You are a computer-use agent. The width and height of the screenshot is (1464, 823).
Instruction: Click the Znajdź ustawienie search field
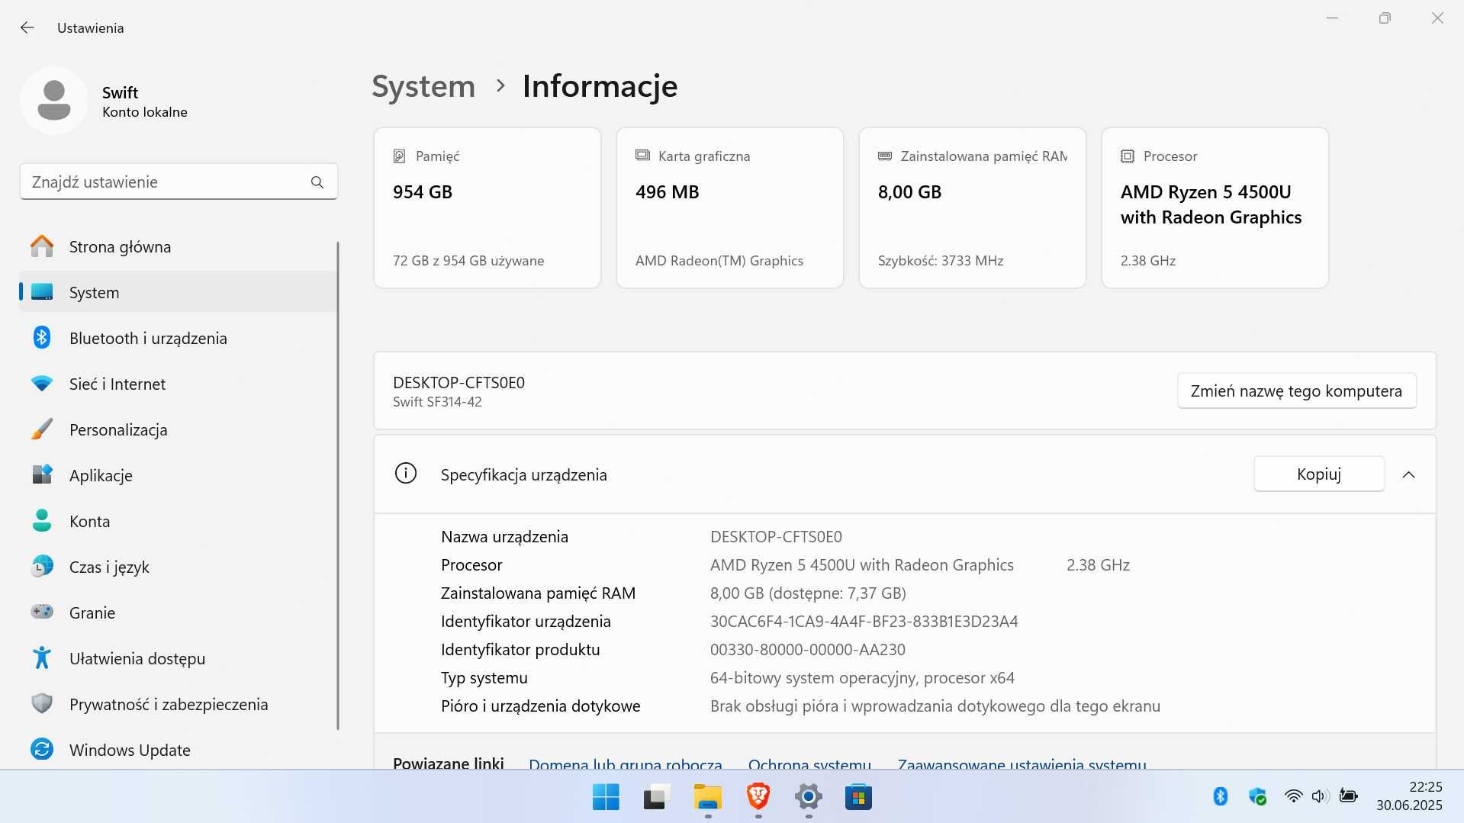pos(179,182)
